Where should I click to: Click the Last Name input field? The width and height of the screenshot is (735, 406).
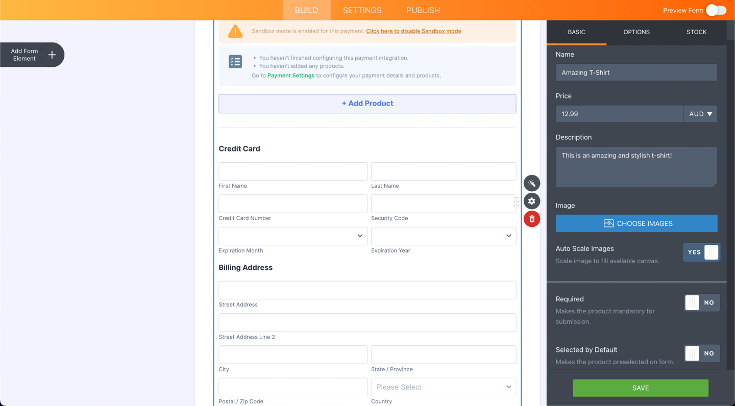click(x=444, y=171)
